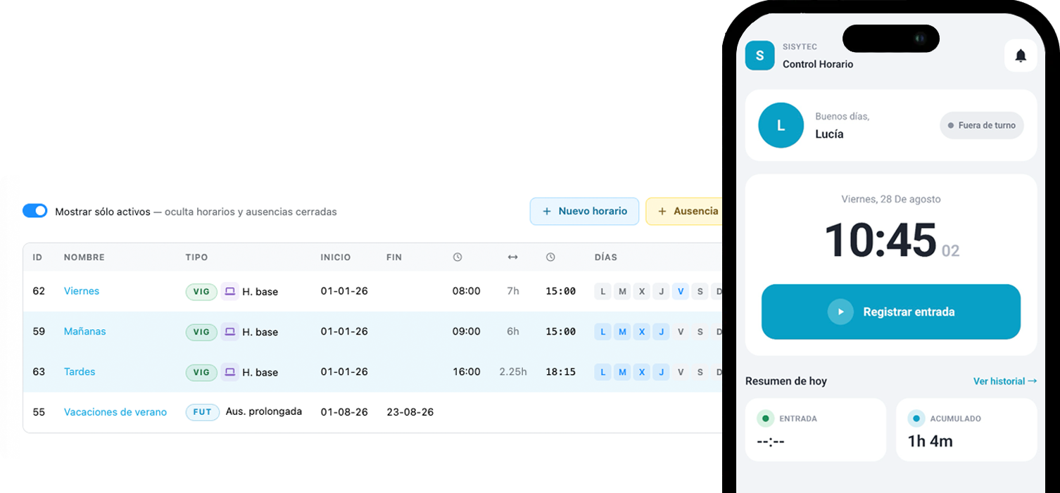This screenshot has height=493, width=1060.
Task: Click the Sisytec S logo on the phone
Action: 759,56
